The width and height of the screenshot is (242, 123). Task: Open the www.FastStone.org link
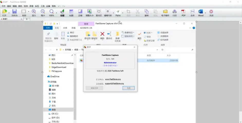(x=113, y=79)
